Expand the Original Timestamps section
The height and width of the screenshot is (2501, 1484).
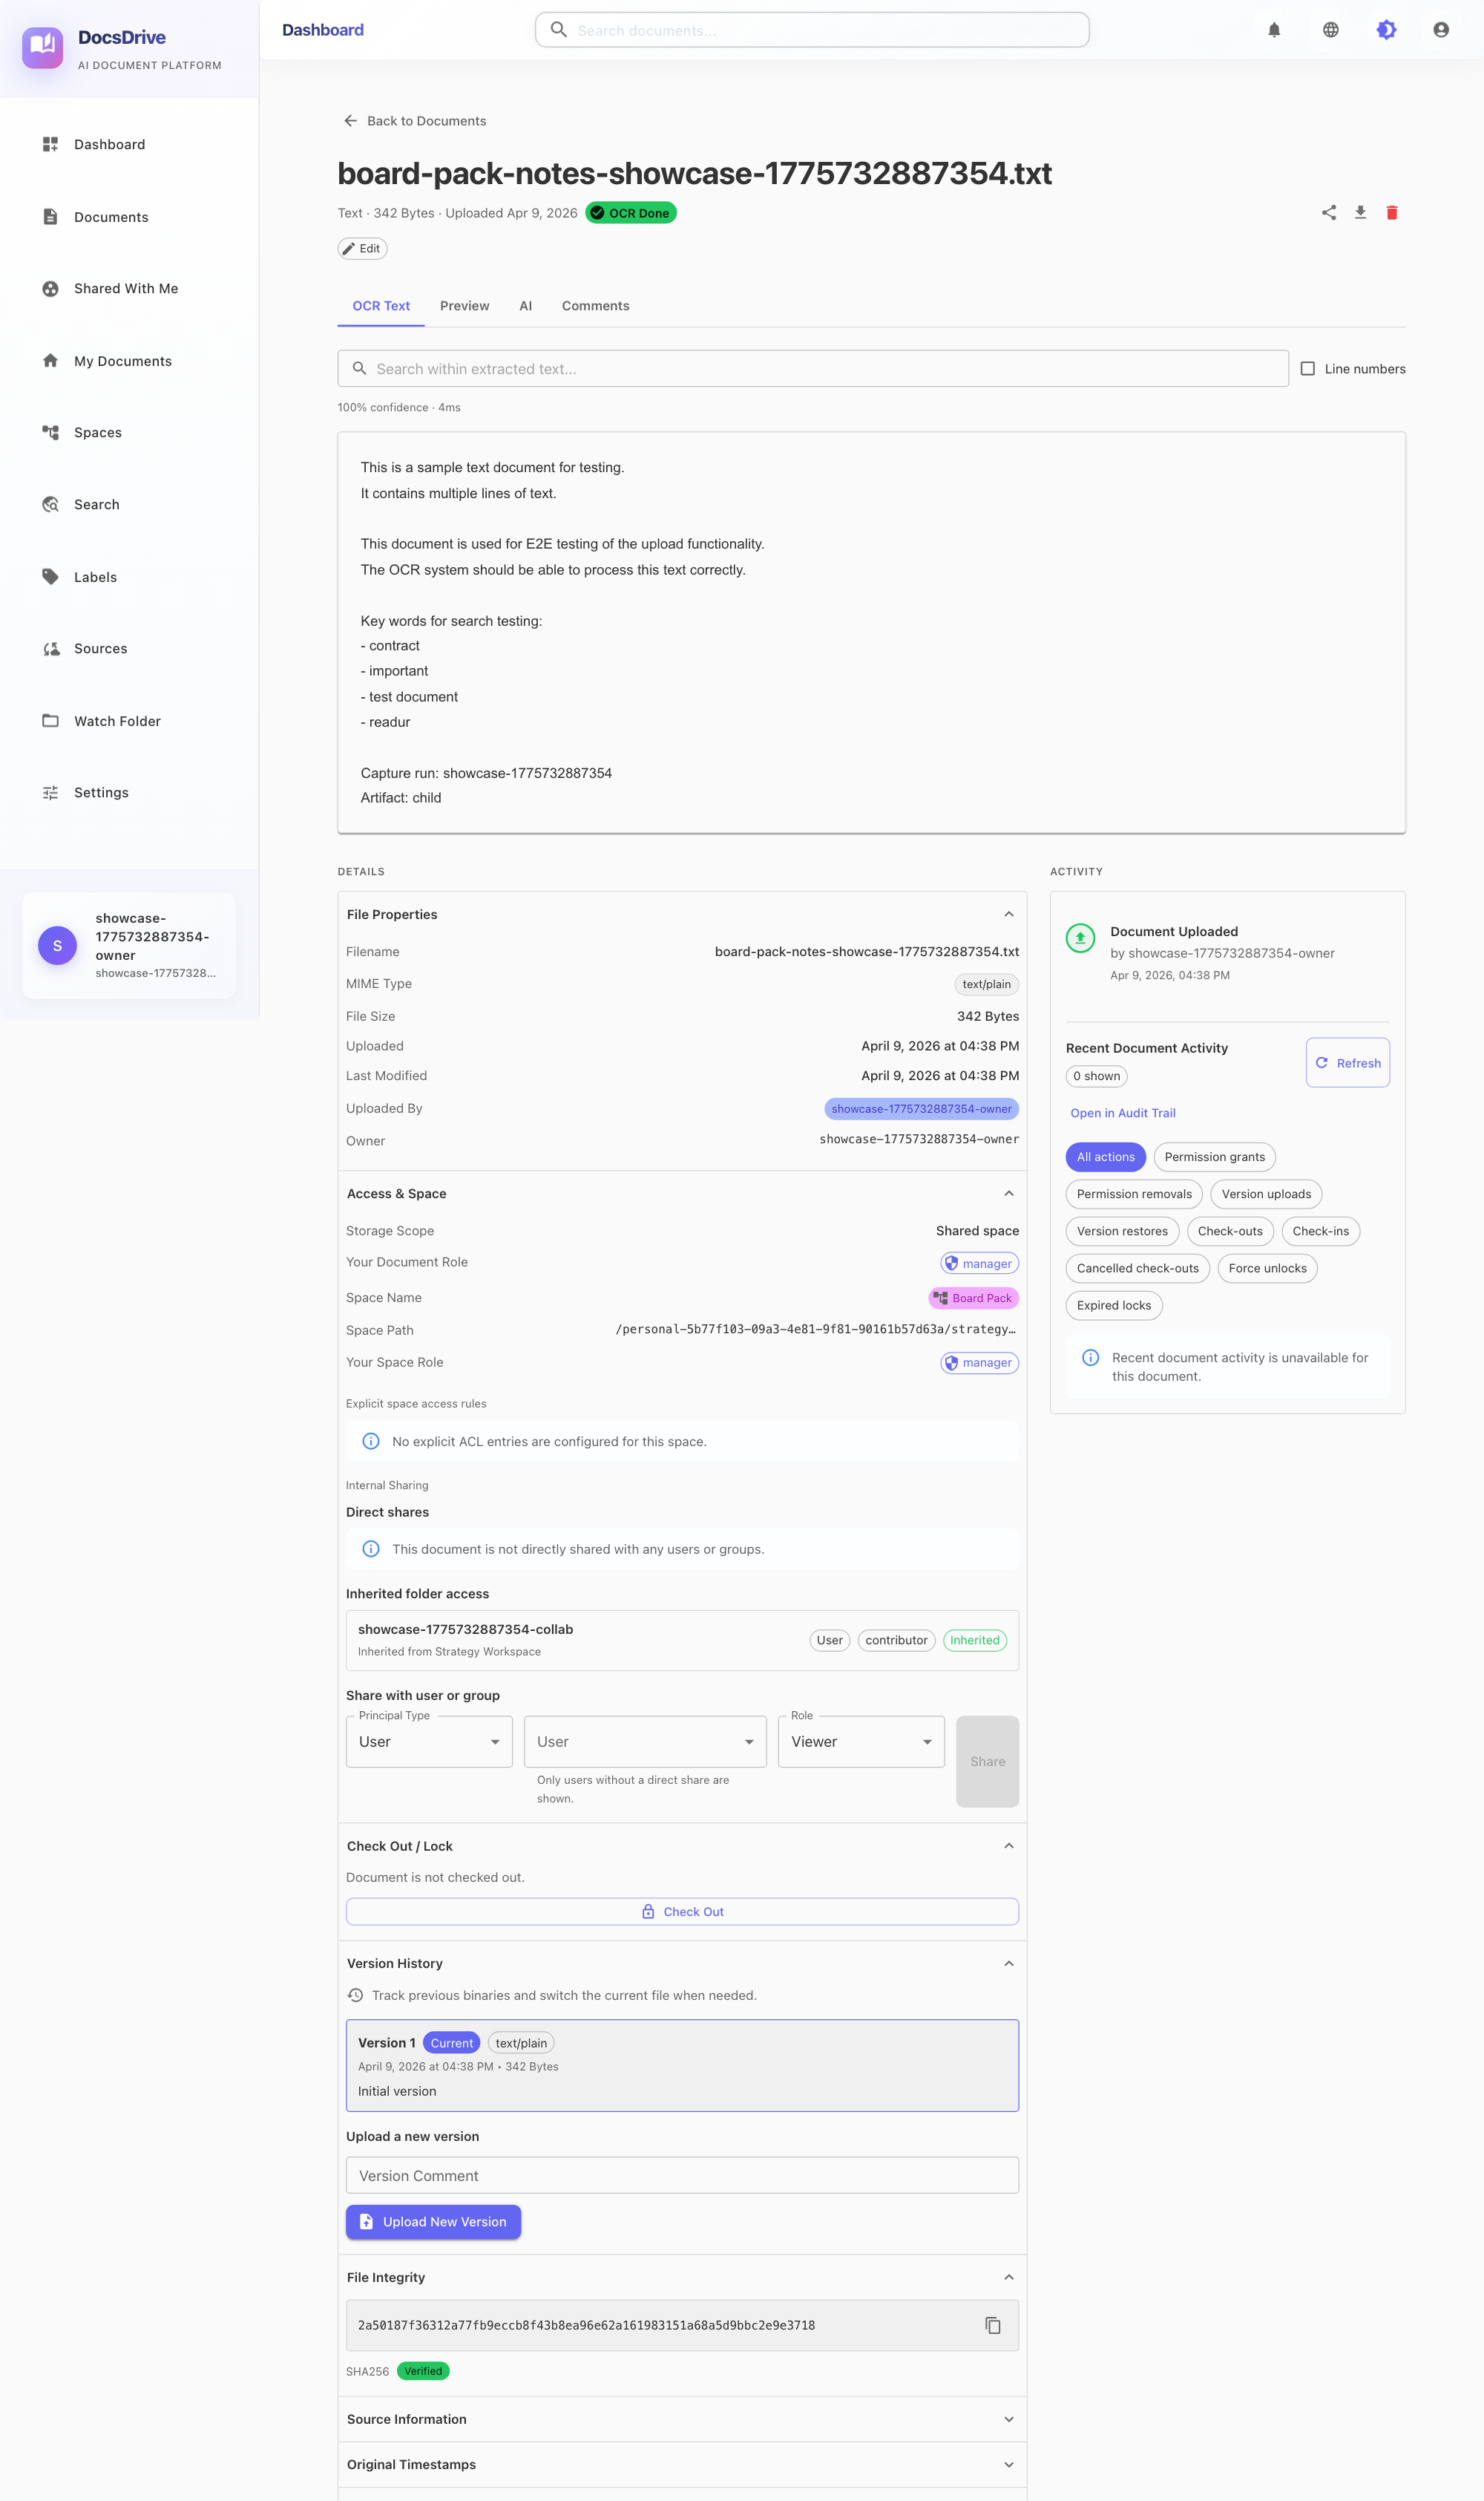(x=1009, y=2464)
